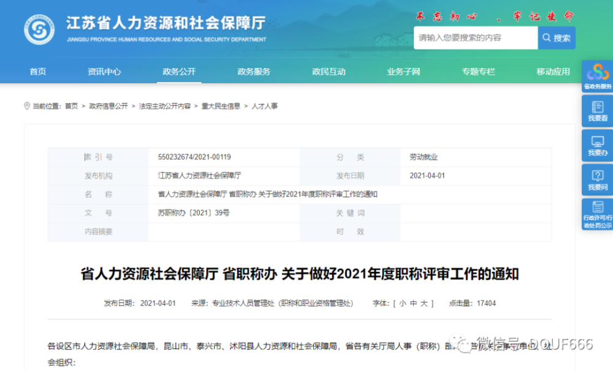Click the location pin breadcrumb icon
The image size is (613, 371).
pyautogui.click(x=27, y=106)
